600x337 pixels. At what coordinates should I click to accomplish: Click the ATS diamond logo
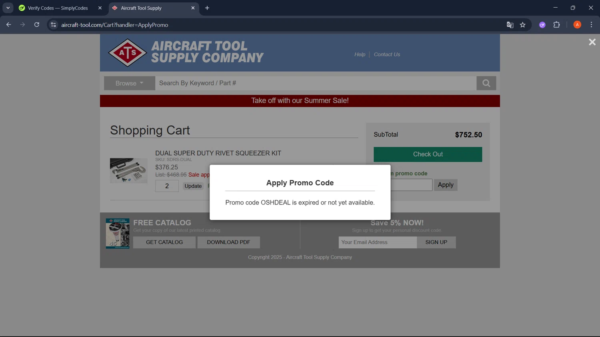click(128, 53)
